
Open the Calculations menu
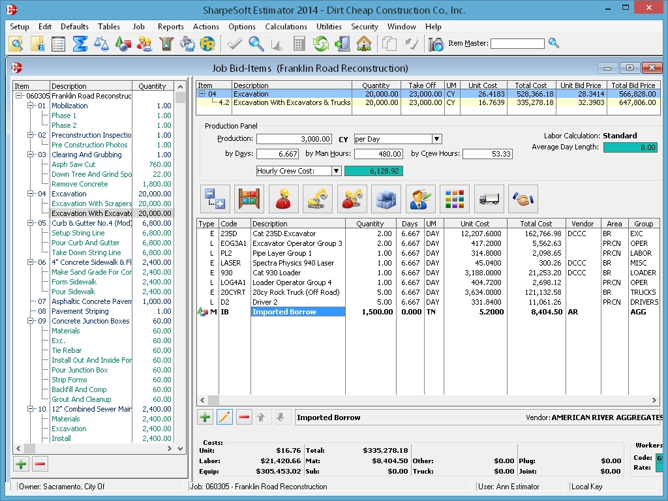[x=286, y=27]
